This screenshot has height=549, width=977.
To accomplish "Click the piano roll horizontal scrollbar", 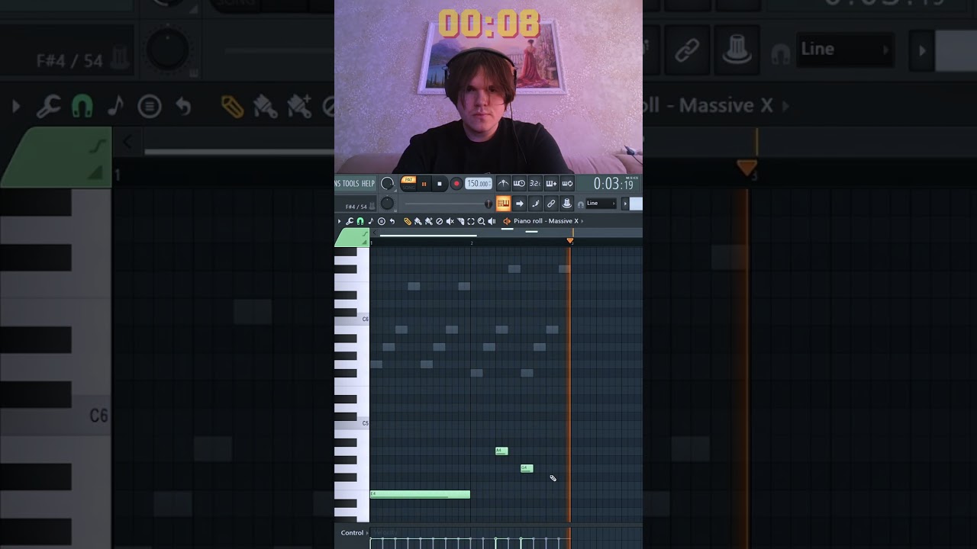I will tap(428, 236).
